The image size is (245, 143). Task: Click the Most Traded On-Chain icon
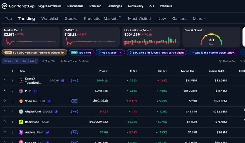pos(62,61)
